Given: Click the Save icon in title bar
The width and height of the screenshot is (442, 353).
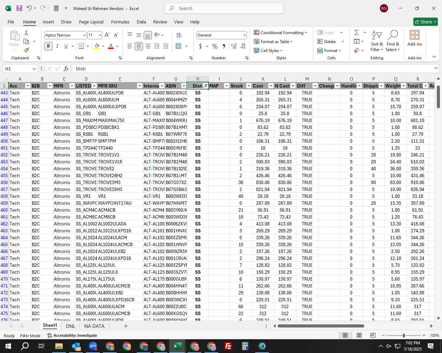Looking at the screenshot, I should pyautogui.click(x=19, y=8).
